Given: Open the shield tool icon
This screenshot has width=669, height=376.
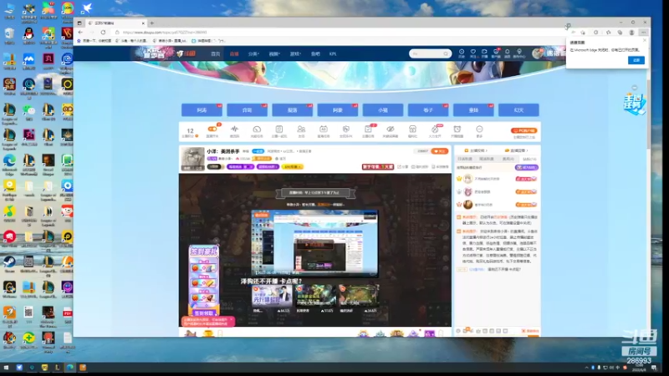Looking at the screenshot, I should (345, 131).
